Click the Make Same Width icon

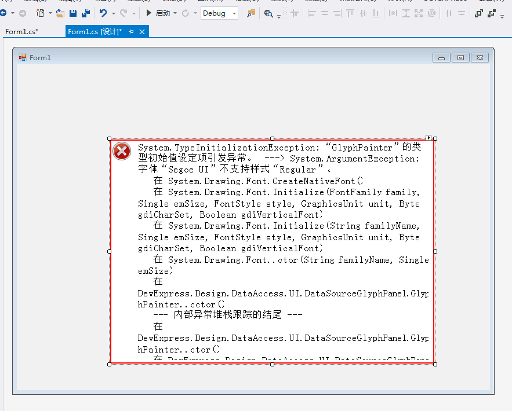click(393, 13)
